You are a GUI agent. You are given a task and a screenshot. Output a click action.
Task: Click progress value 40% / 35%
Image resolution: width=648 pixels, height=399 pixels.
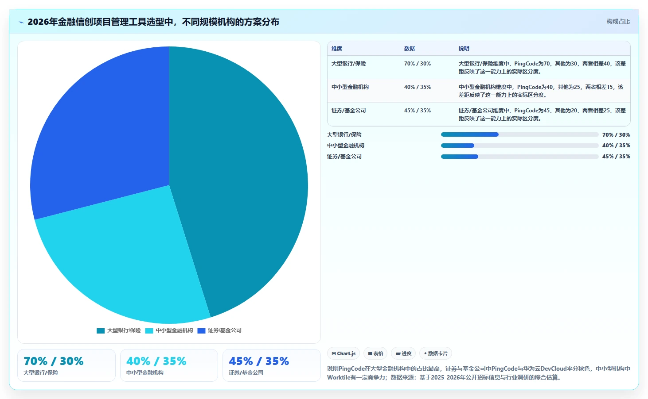616,146
